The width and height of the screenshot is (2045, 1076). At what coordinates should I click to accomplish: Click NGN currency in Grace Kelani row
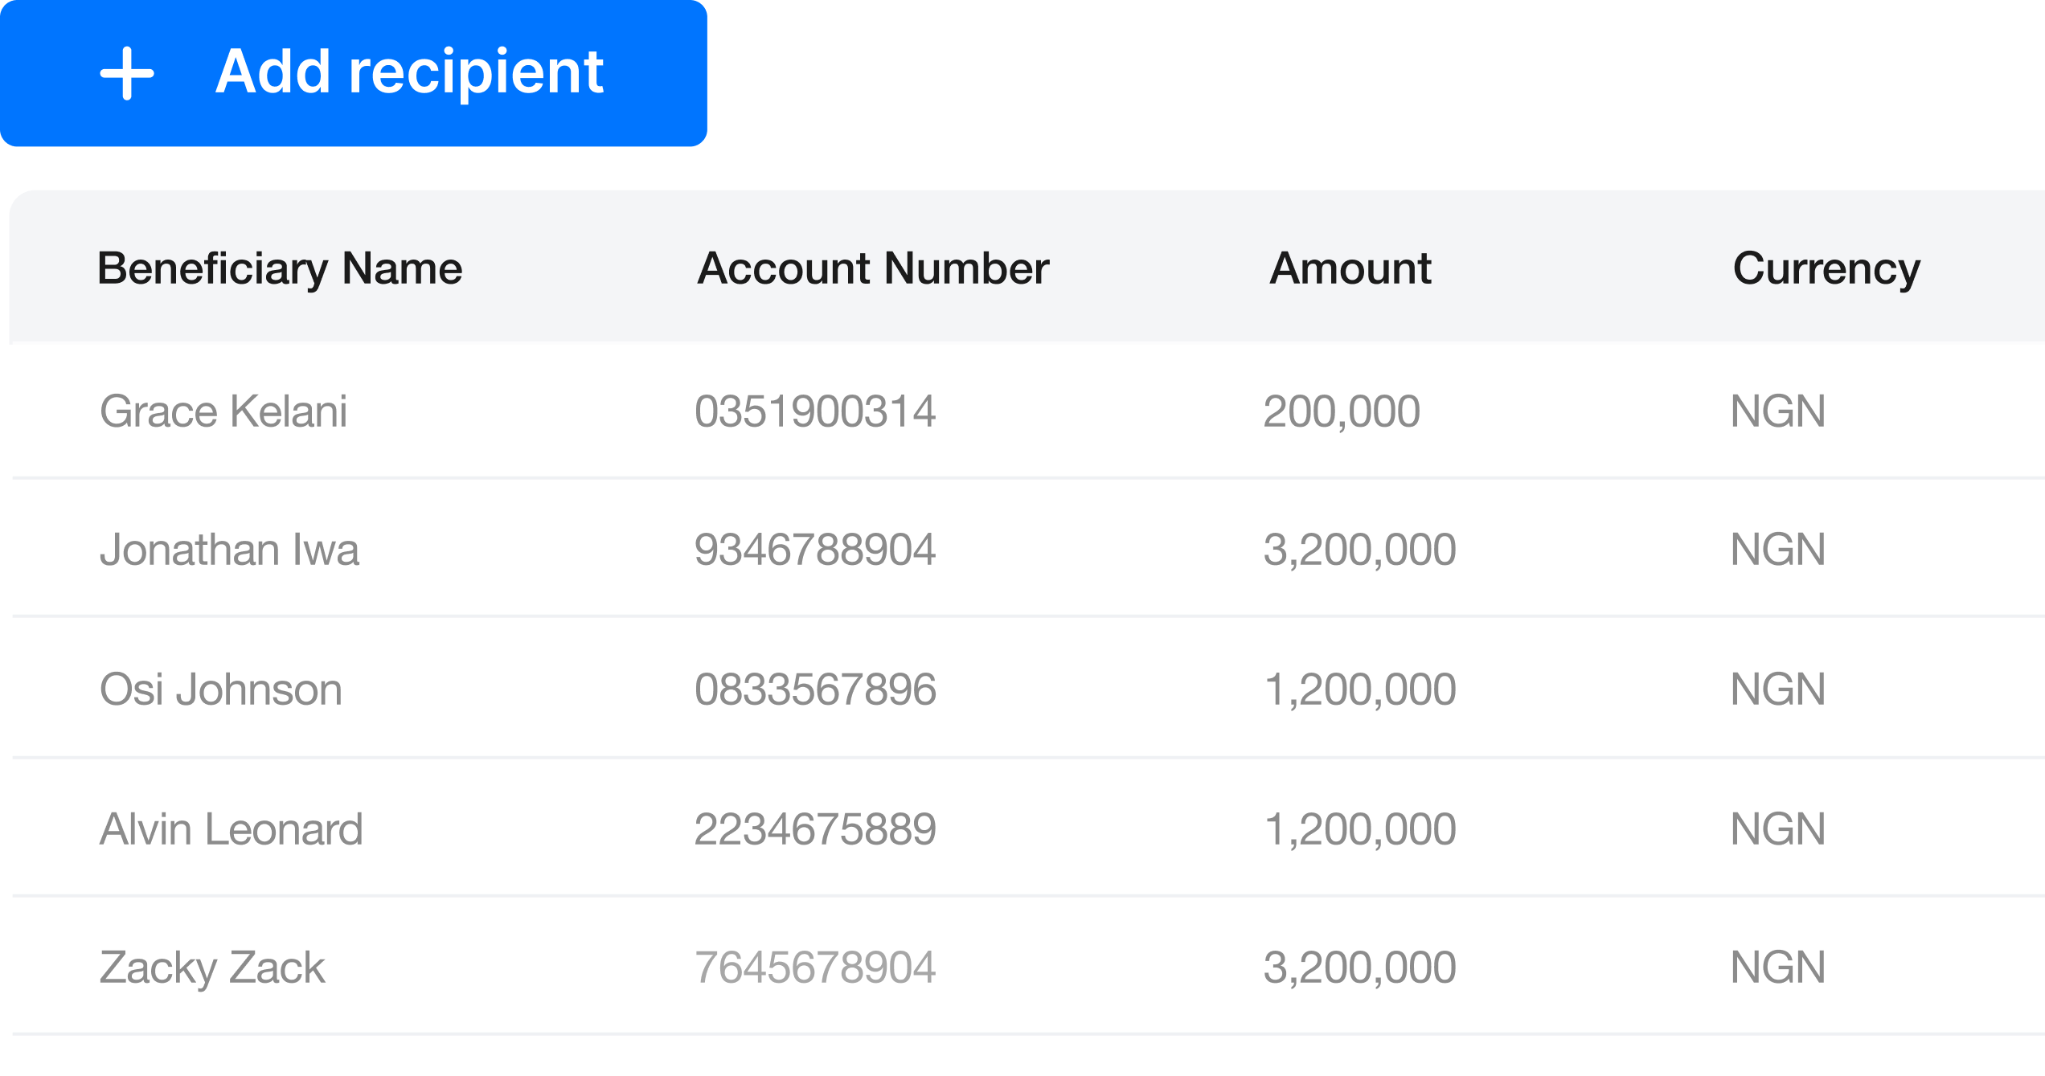click(x=1778, y=411)
